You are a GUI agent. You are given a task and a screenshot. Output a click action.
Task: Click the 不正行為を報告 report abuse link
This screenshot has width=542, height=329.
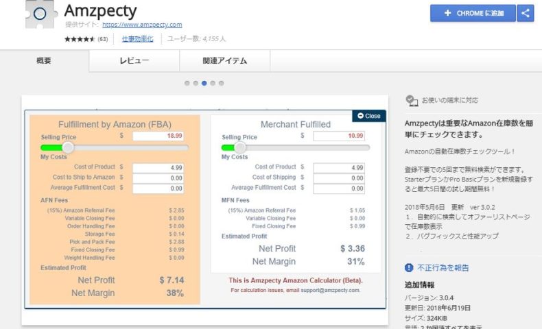click(443, 267)
